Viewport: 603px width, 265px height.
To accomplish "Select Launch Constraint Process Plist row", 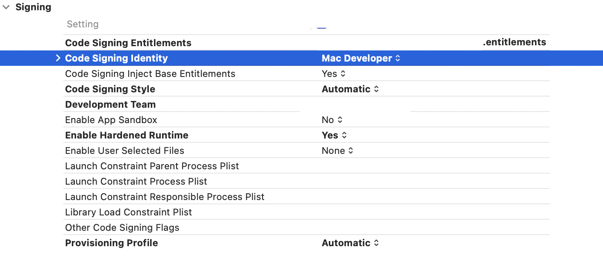I will pos(136,181).
